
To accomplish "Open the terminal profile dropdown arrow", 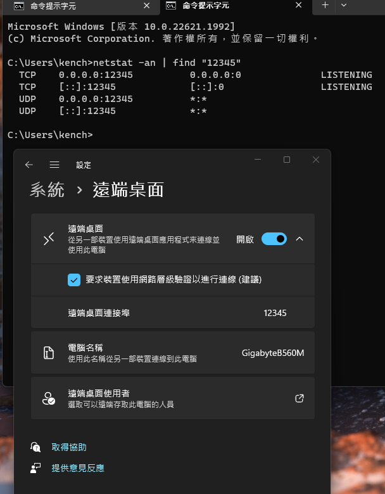I will [x=344, y=5].
